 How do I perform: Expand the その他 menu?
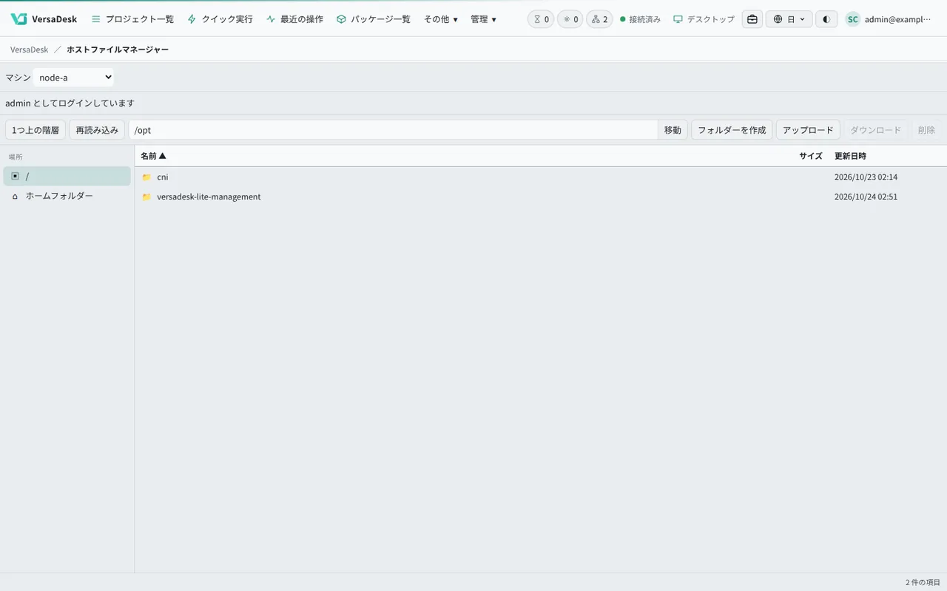coord(441,19)
